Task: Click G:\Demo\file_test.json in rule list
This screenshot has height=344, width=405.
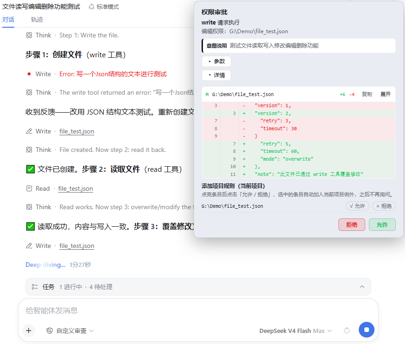Action: pos(232,206)
